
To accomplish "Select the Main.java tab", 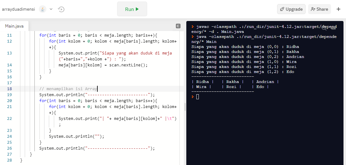I will pyautogui.click(x=14, y=26).
